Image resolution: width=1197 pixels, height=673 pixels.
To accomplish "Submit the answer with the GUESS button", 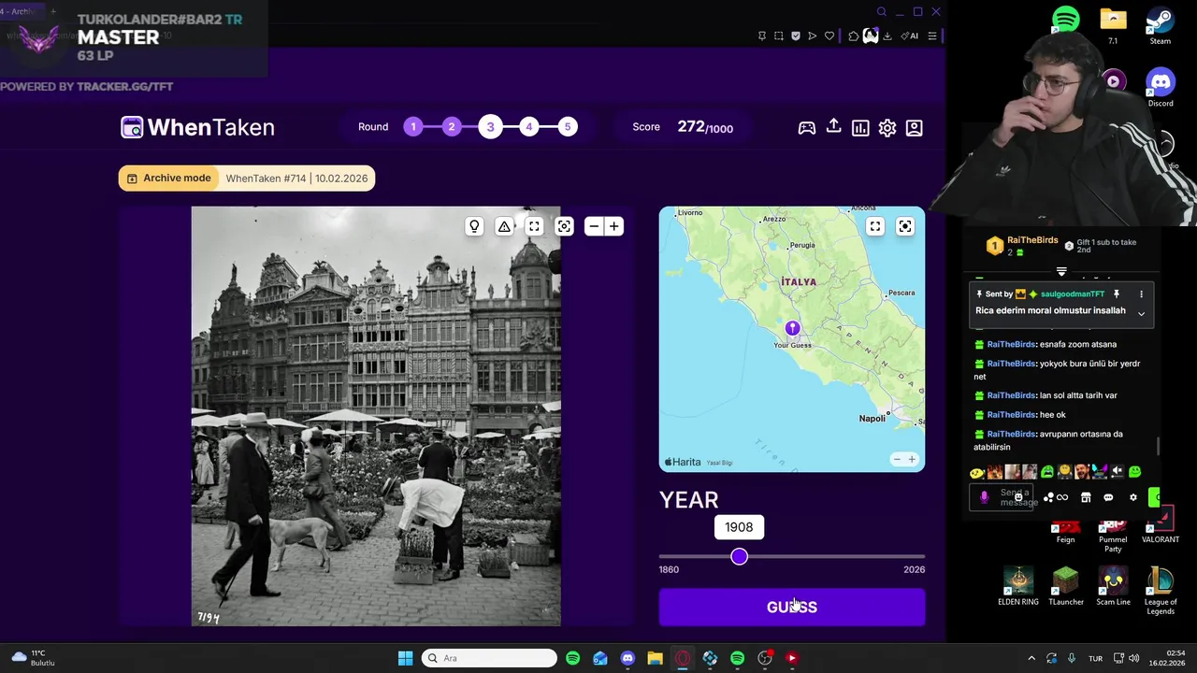I will [x=792, y=607].
